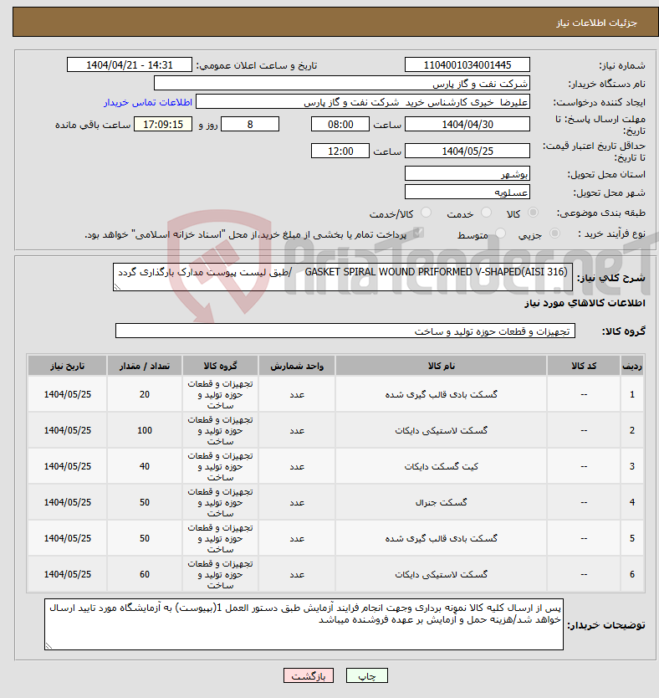Click the remaining days field showing 8
Screen dimensions: 659x698
(250, 124)
